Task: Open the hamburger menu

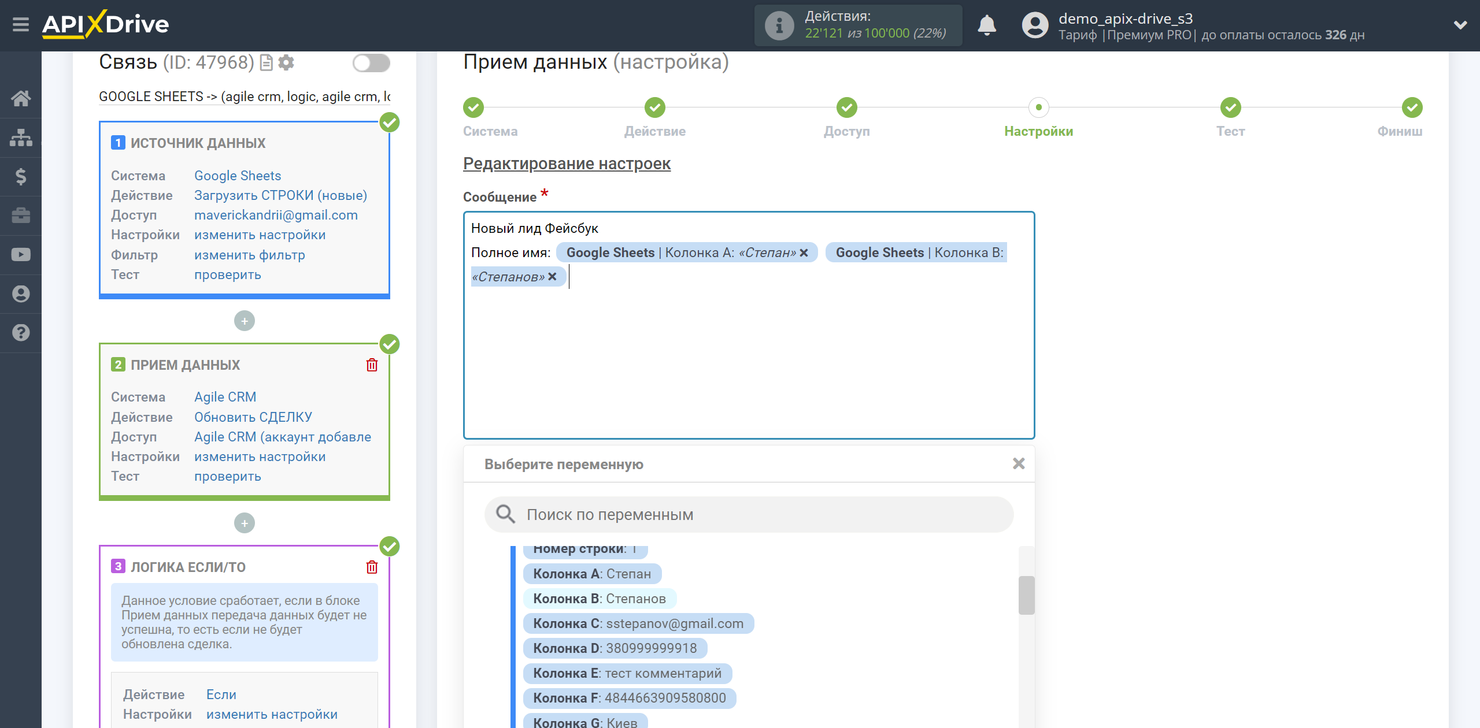Action: pos(21,25)
